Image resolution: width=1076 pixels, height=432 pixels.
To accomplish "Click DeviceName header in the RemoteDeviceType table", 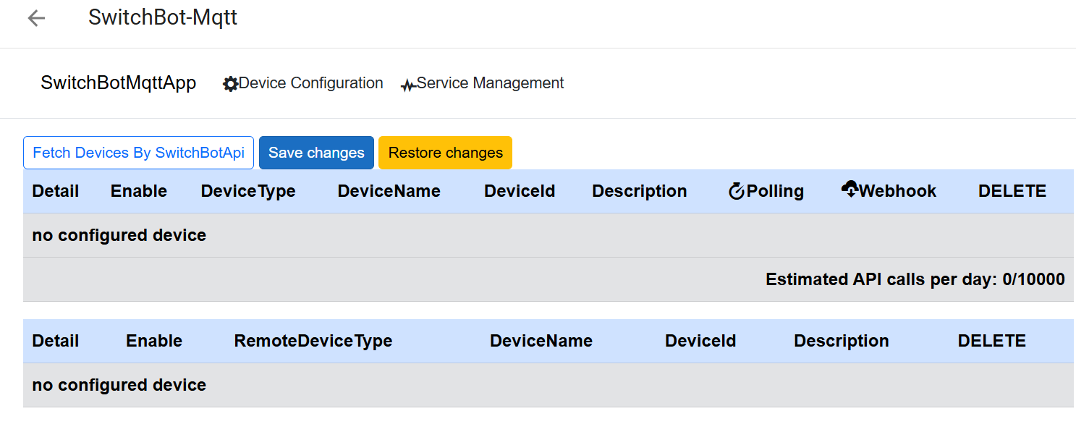I will [x=541, y=341].
